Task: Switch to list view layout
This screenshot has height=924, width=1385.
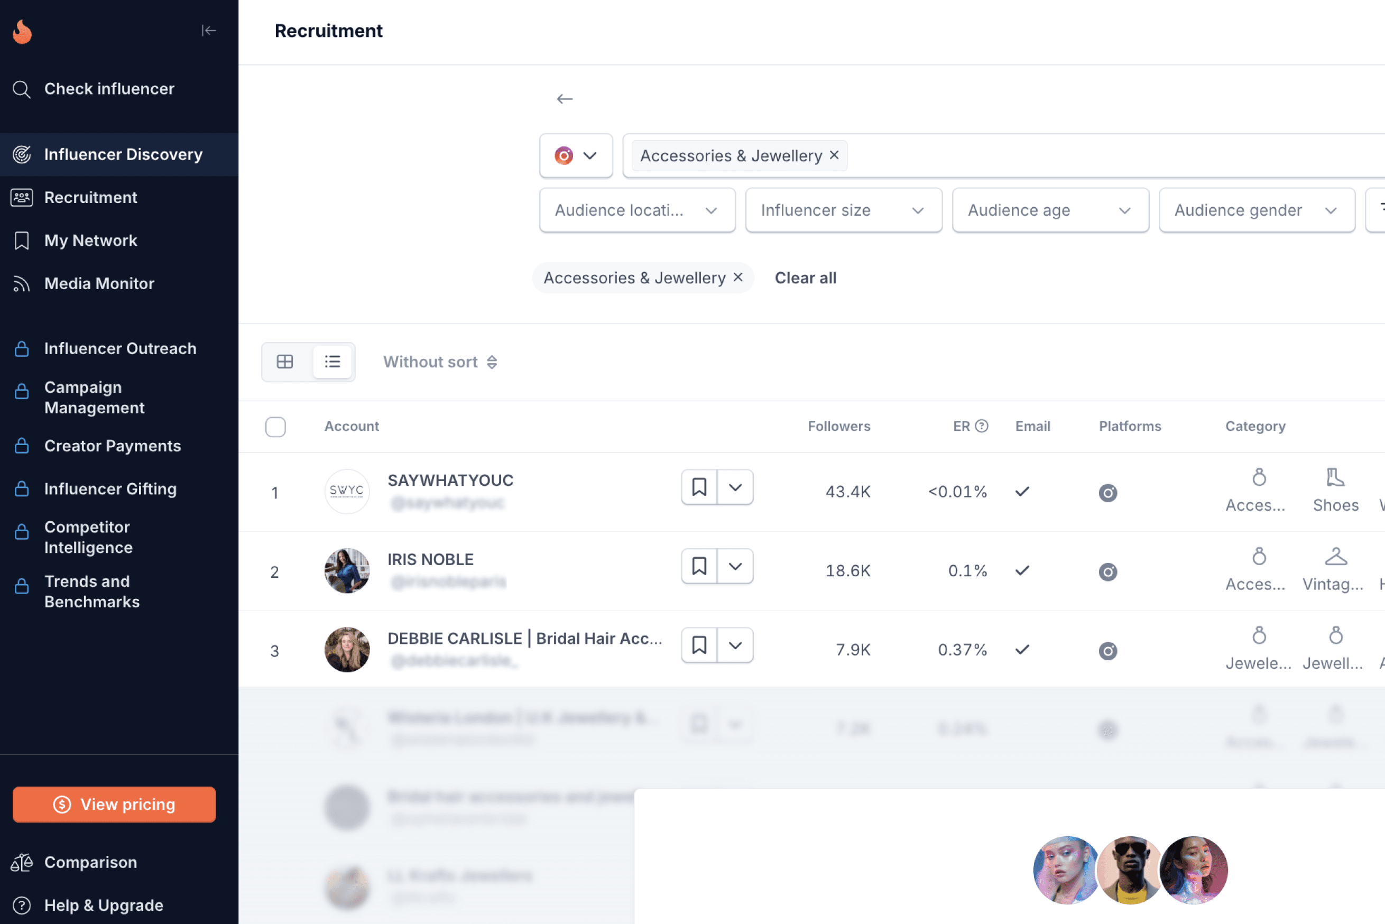Action: tap(332, 361)
